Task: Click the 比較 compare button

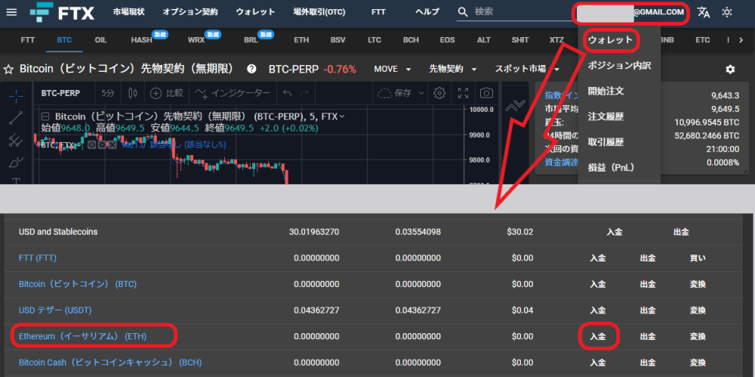Action: [x=167, y=93]
